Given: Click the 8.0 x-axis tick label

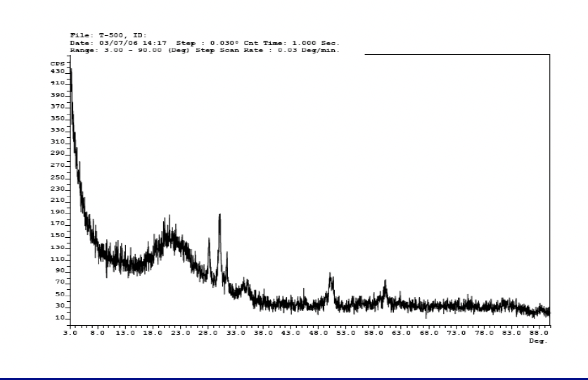Looking at the screenshot, I should [98, 333].
